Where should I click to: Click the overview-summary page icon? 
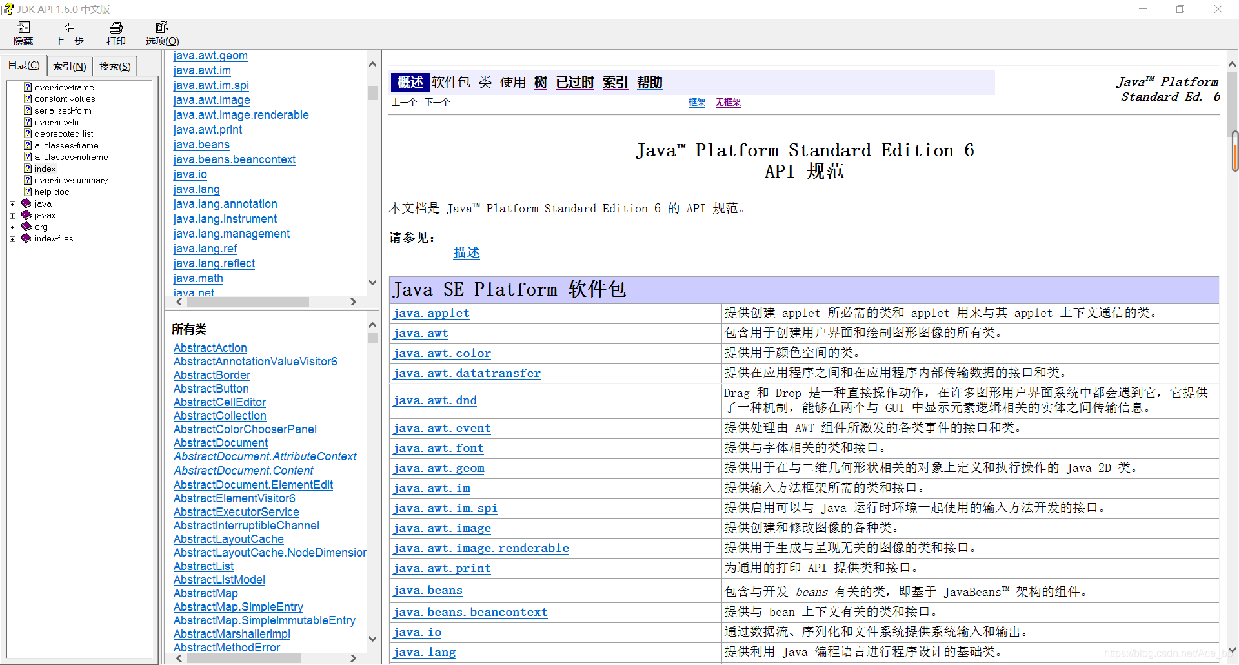(28, 180)
